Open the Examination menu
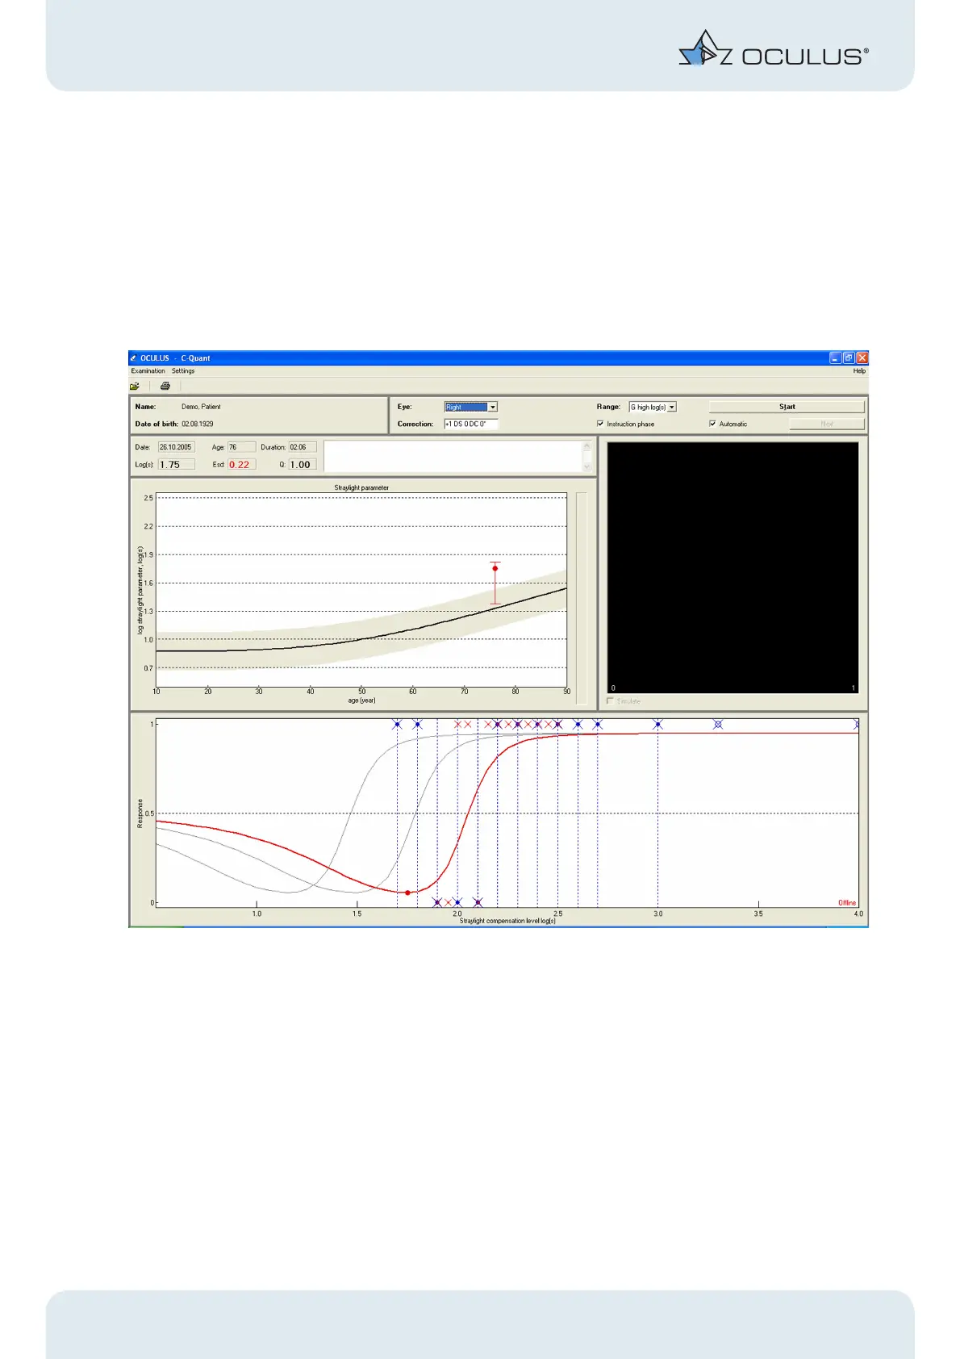 coord(148,371)
